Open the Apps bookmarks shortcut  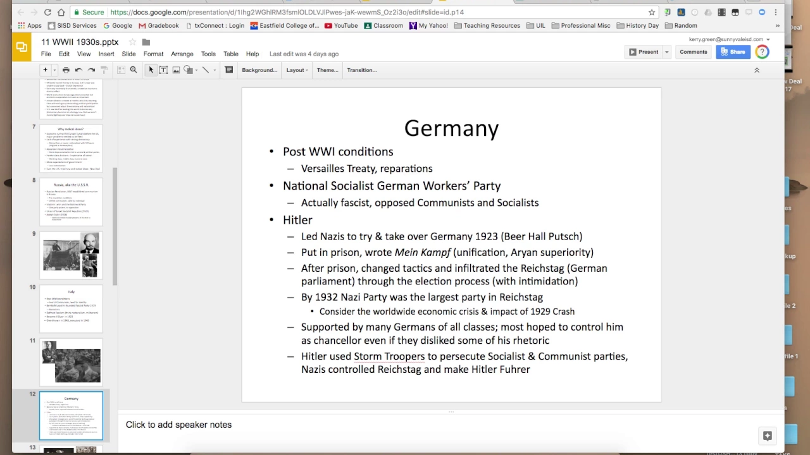coord(30,26)
